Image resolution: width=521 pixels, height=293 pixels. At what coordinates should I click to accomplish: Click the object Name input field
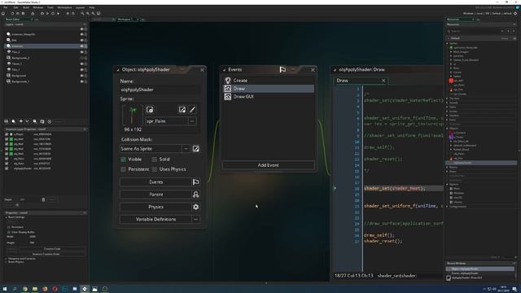coord(160,90)
